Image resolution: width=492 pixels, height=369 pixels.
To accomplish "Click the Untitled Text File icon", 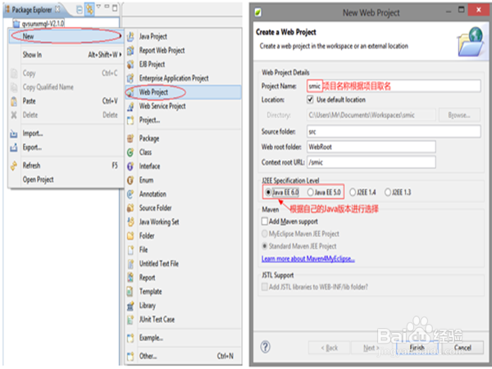I will [130, 264].
